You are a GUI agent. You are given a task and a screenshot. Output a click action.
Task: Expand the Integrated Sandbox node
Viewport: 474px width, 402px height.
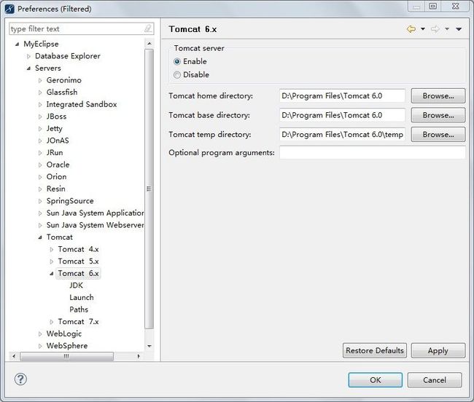(40, 104)
